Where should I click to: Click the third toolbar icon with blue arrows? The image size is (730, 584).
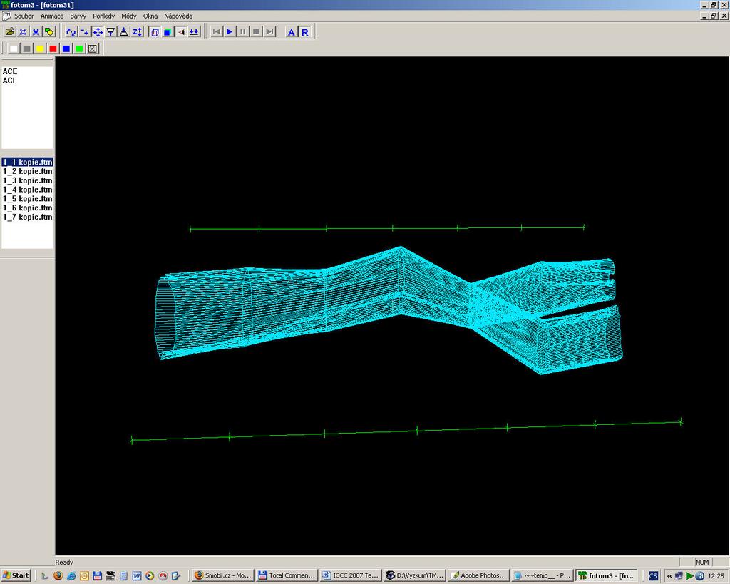[36, 31]
